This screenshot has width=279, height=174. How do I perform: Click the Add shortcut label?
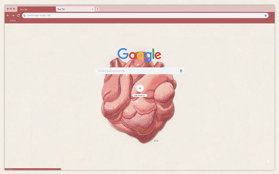(x=139, y=96)
